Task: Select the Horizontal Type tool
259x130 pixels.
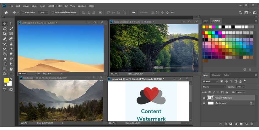Action: coord(5,64)
